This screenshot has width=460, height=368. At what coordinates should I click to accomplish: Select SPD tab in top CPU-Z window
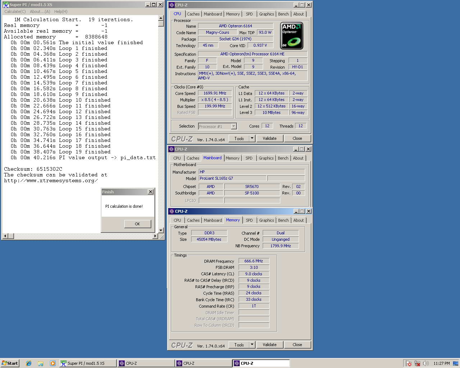point(249,14)
